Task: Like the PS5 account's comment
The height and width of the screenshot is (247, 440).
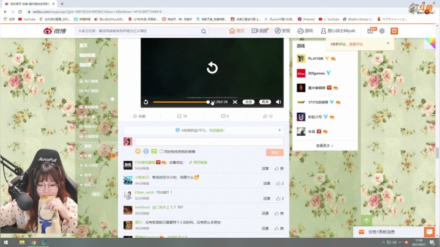Action: click(279, 168)
